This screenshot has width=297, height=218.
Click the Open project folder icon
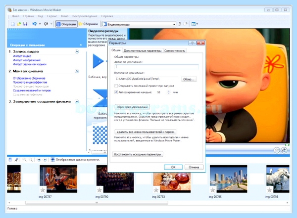pos(19,24)
